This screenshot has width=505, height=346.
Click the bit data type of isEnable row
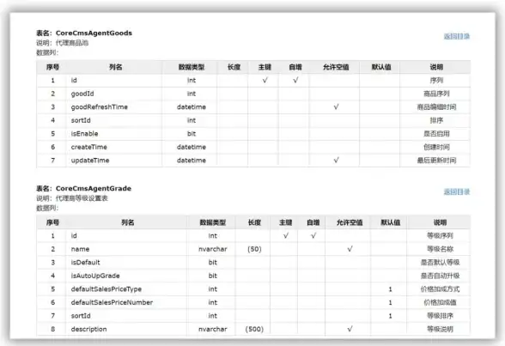tap(192, 134)
